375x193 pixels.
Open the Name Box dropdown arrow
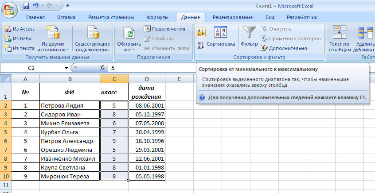coord(66,68)
